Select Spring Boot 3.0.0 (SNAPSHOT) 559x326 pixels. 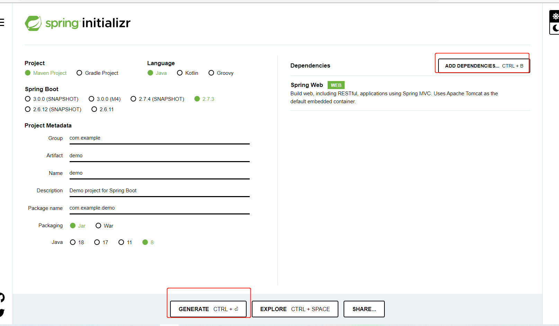coord(28,99)
